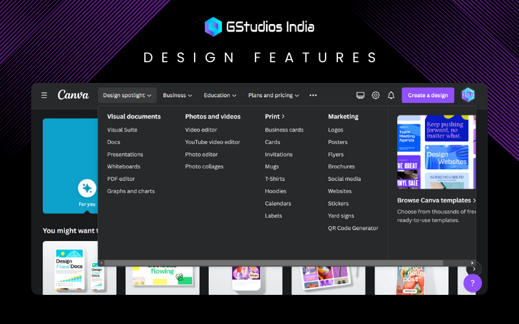Select Visual Suite menu entry

point(122,130)
